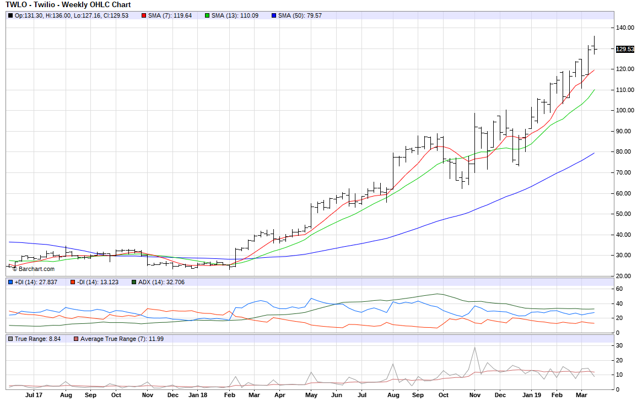637x412 pixels.
Task: Click the blue +DI (14) legend swatch
Action: tap(10, 282)
